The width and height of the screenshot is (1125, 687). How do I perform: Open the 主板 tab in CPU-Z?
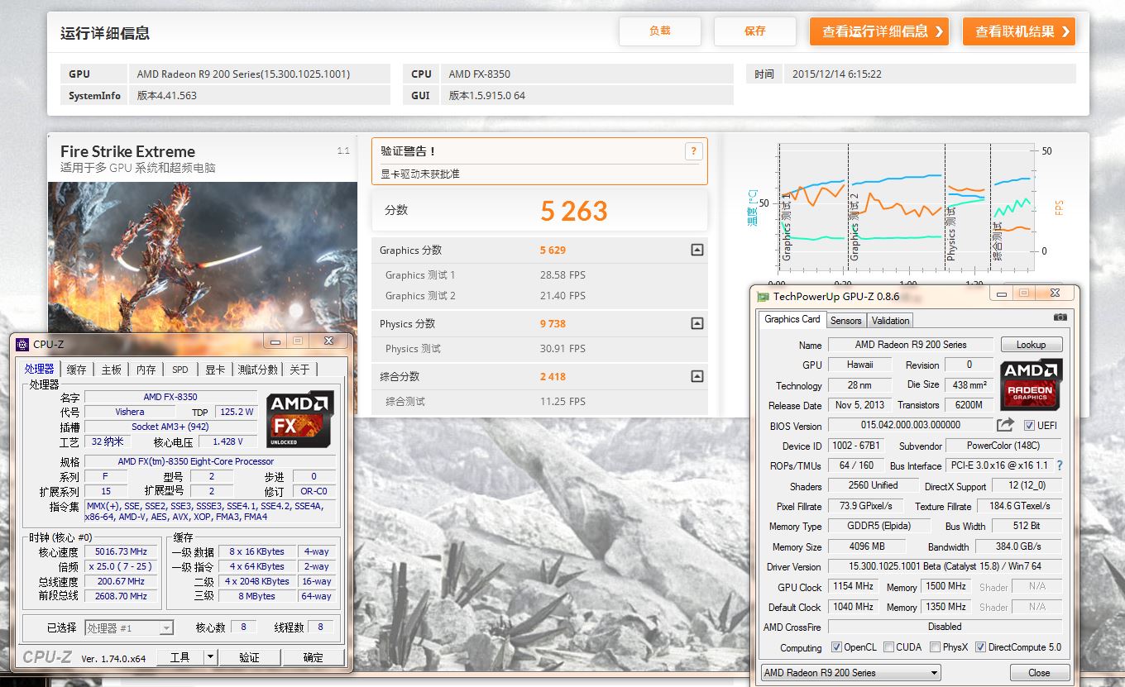pyautogui.click(x=112, y=370)
